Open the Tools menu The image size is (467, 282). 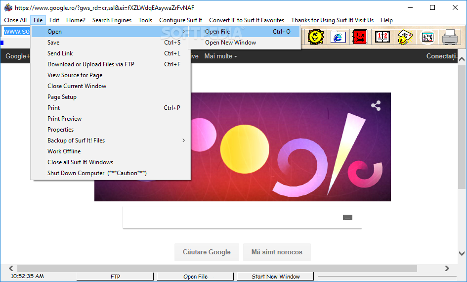click(145, 20)
